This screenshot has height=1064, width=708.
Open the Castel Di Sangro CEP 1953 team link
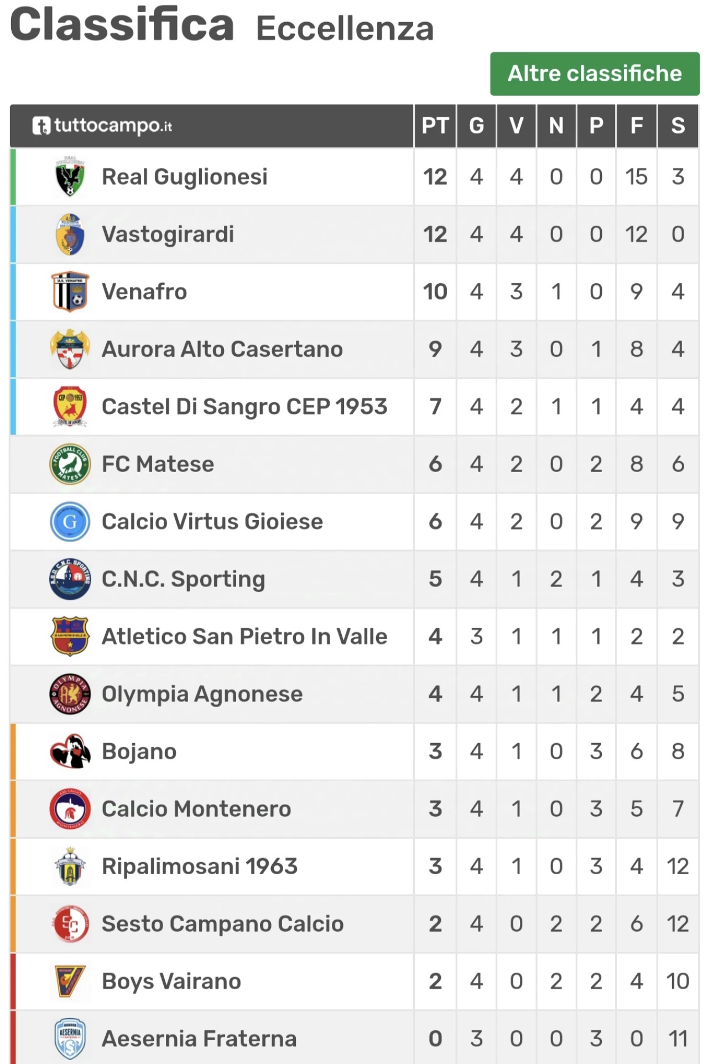[244, 407]
